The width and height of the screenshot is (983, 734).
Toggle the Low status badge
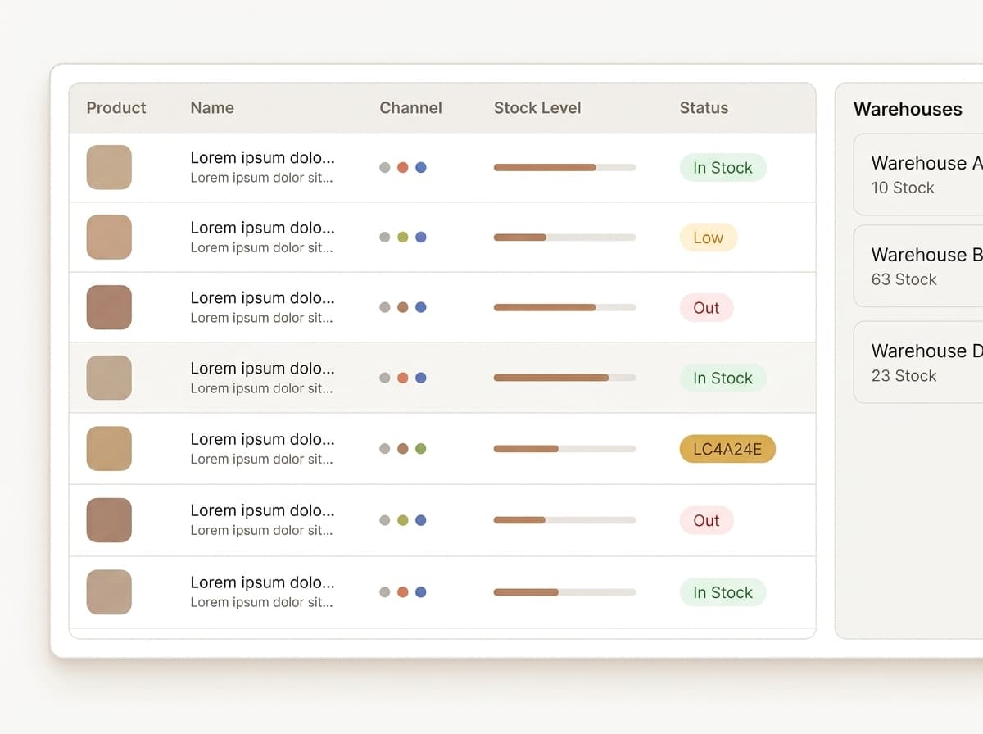708,237
